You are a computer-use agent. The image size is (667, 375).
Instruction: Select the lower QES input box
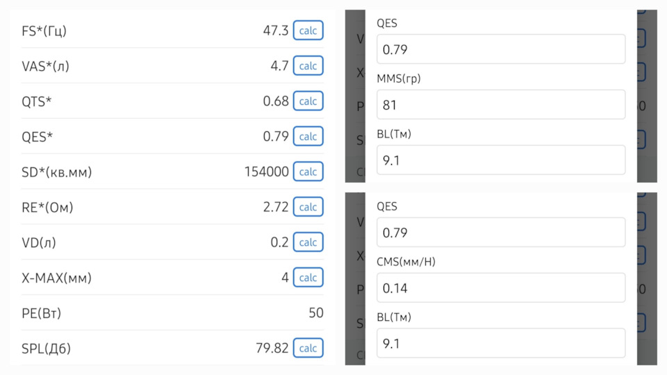pyautogui.click(x=500, y=233)
